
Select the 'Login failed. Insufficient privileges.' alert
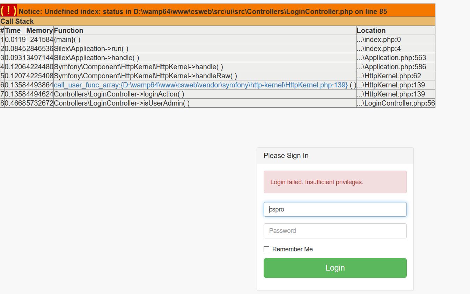[335, 182]
